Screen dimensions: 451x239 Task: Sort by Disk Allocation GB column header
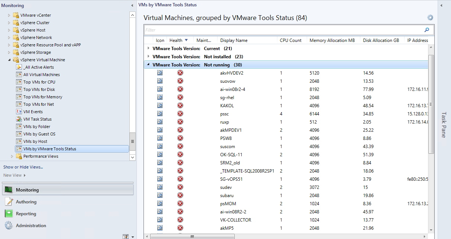383,40
